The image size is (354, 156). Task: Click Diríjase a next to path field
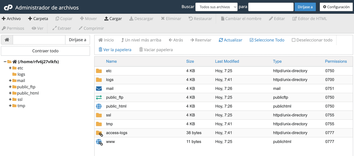click(78, 40)
